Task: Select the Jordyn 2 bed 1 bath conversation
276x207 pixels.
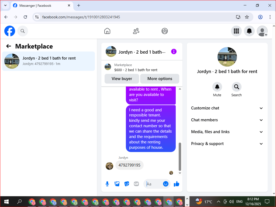Action: 49,61
